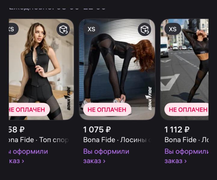Click the return-box icon on the Топ card
The image size is (217, 180).
[64, 29]
